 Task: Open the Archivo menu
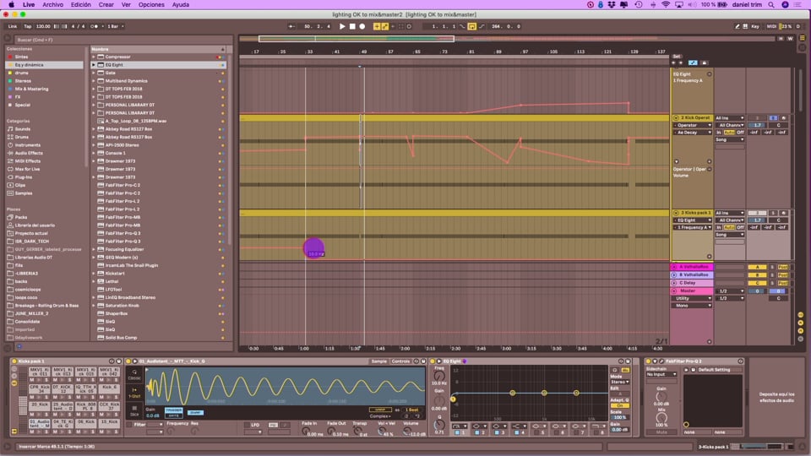(52, 5)
